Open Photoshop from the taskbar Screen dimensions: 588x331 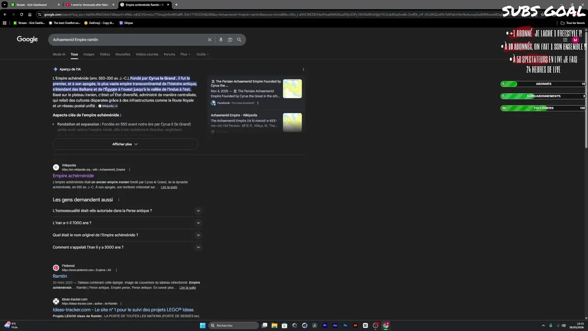coord(345,325)
